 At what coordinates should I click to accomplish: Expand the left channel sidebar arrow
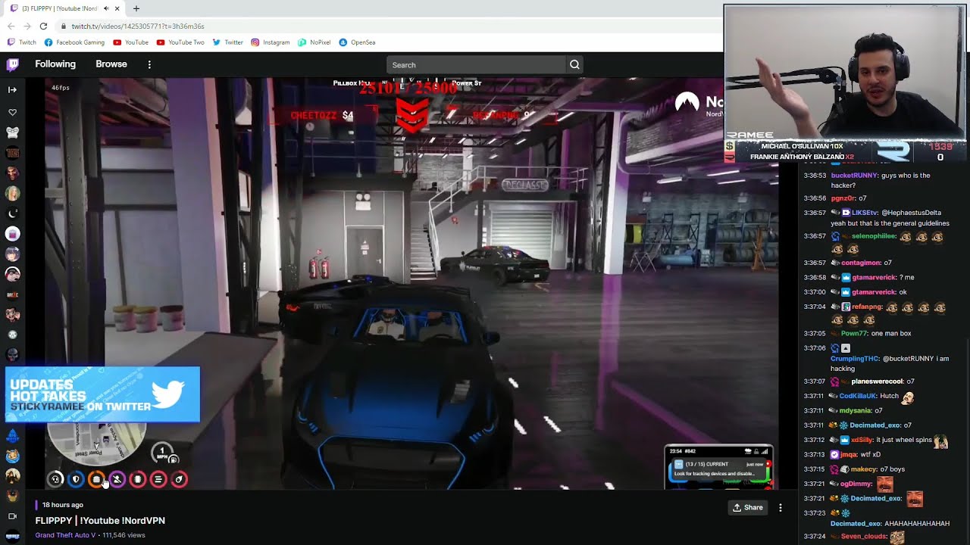click(x=12, y=89)
